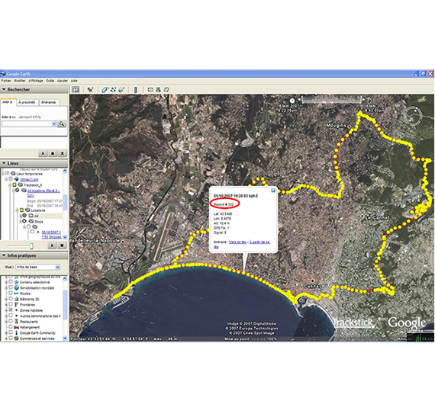The width and height of the screenshot is (435, 401).
Task: Click the Print toolbar icon
Action: pos(158,89)
